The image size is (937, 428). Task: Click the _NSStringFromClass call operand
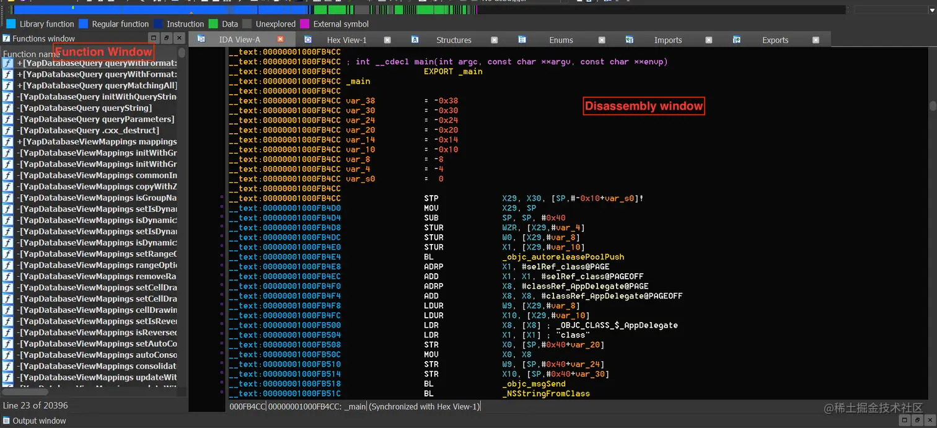546,394
